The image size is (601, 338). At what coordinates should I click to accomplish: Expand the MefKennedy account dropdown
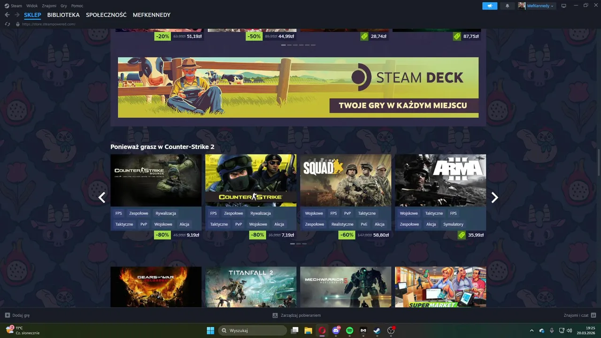[552, 6]
